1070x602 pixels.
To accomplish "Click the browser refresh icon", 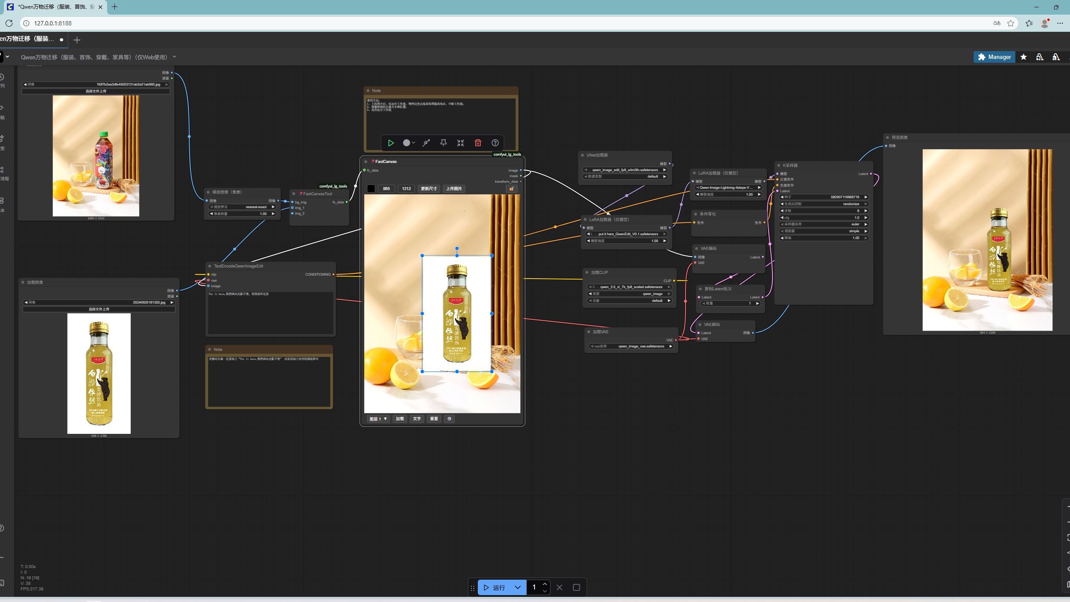I will click(9, 23).
